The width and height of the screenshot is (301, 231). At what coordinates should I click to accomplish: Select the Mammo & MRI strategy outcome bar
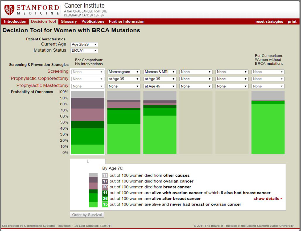pyautogui.click(x=160, y=122)
